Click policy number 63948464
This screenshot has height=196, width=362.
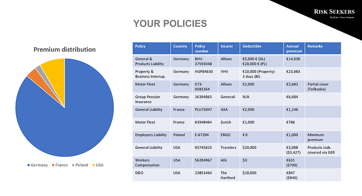pos(205,125)
